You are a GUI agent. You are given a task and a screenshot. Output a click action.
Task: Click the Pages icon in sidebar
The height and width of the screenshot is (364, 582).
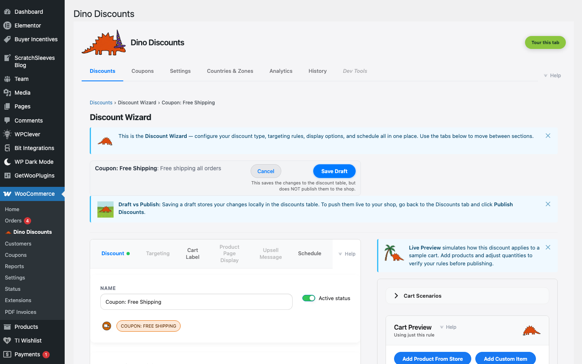[7, 106]
